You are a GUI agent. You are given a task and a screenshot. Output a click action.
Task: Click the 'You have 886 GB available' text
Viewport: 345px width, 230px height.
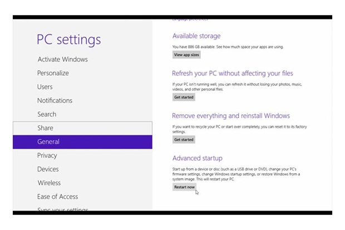coord(228,47)
